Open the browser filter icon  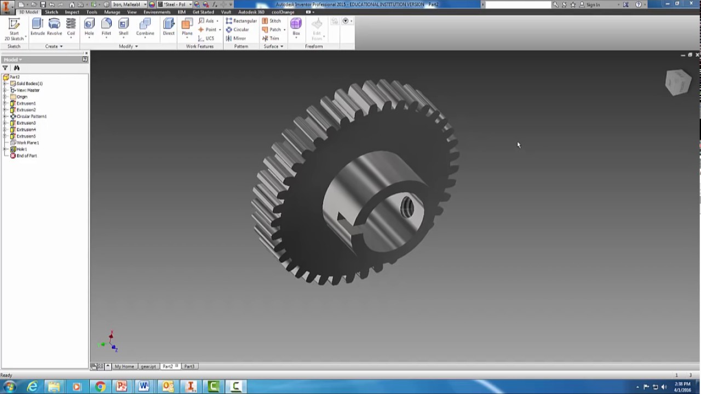[5, 68]
